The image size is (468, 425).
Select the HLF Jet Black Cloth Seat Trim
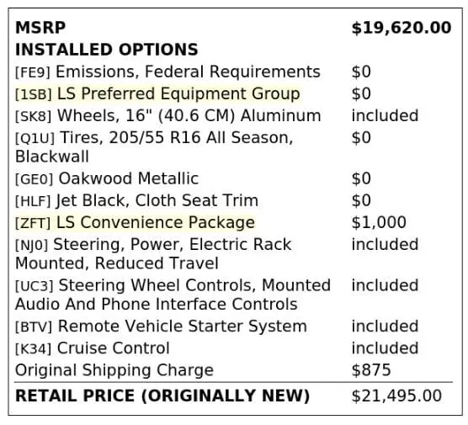coord(136,200)
